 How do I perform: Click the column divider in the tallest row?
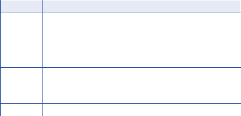42,92
